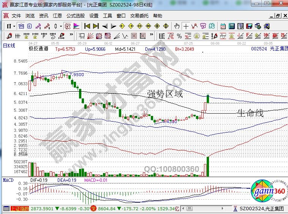Click the percent sign drawing tool
Image resolution: width=288 pixels, height=214 pixels.
(179, 36)
